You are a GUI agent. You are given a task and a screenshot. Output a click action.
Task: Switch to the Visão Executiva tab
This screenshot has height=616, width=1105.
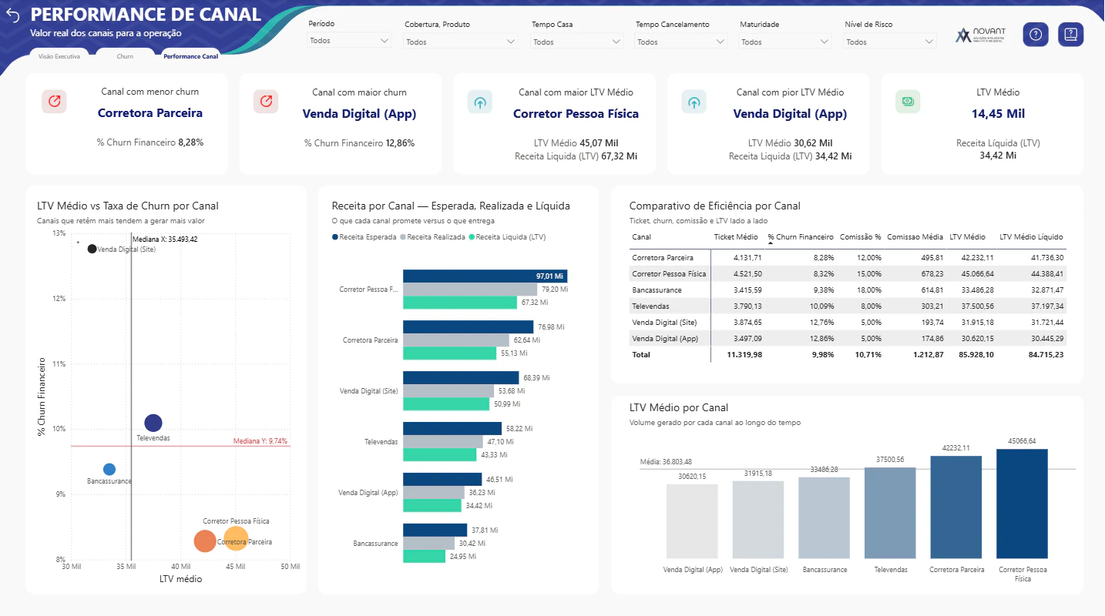click(x=59, y=56)
